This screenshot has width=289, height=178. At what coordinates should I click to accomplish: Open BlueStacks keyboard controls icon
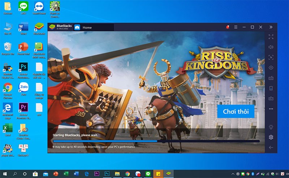(x=271, y=78)
